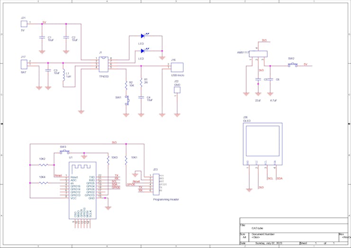Select capacitor C4 symbol
The height and width of the screenshot is (248, 351).
click(x=141, y=97)
